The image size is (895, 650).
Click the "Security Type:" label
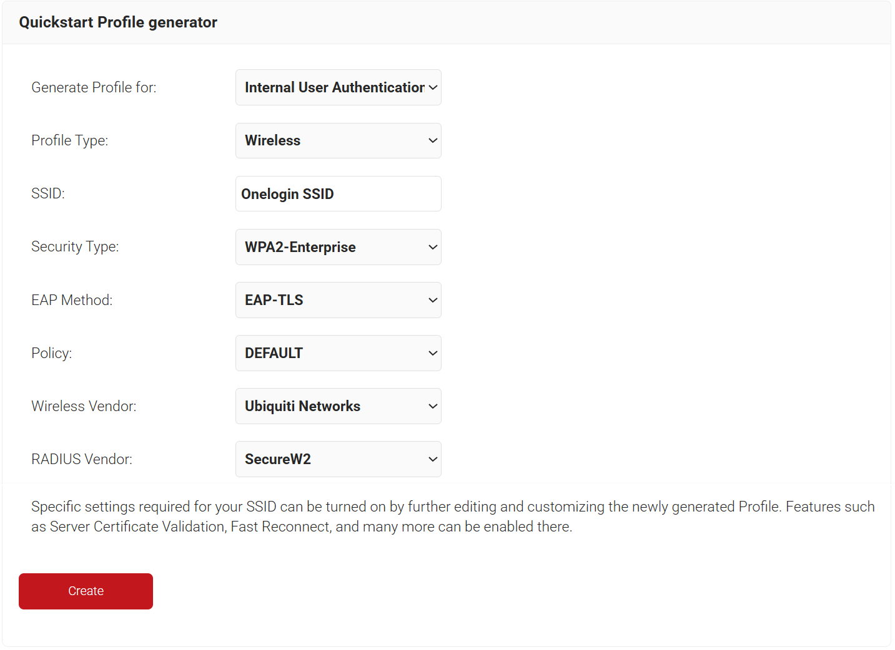[75, 247]
